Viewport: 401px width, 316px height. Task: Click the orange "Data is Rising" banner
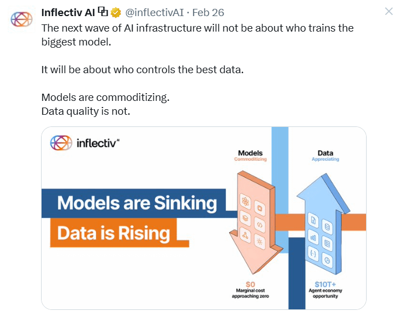113,233
